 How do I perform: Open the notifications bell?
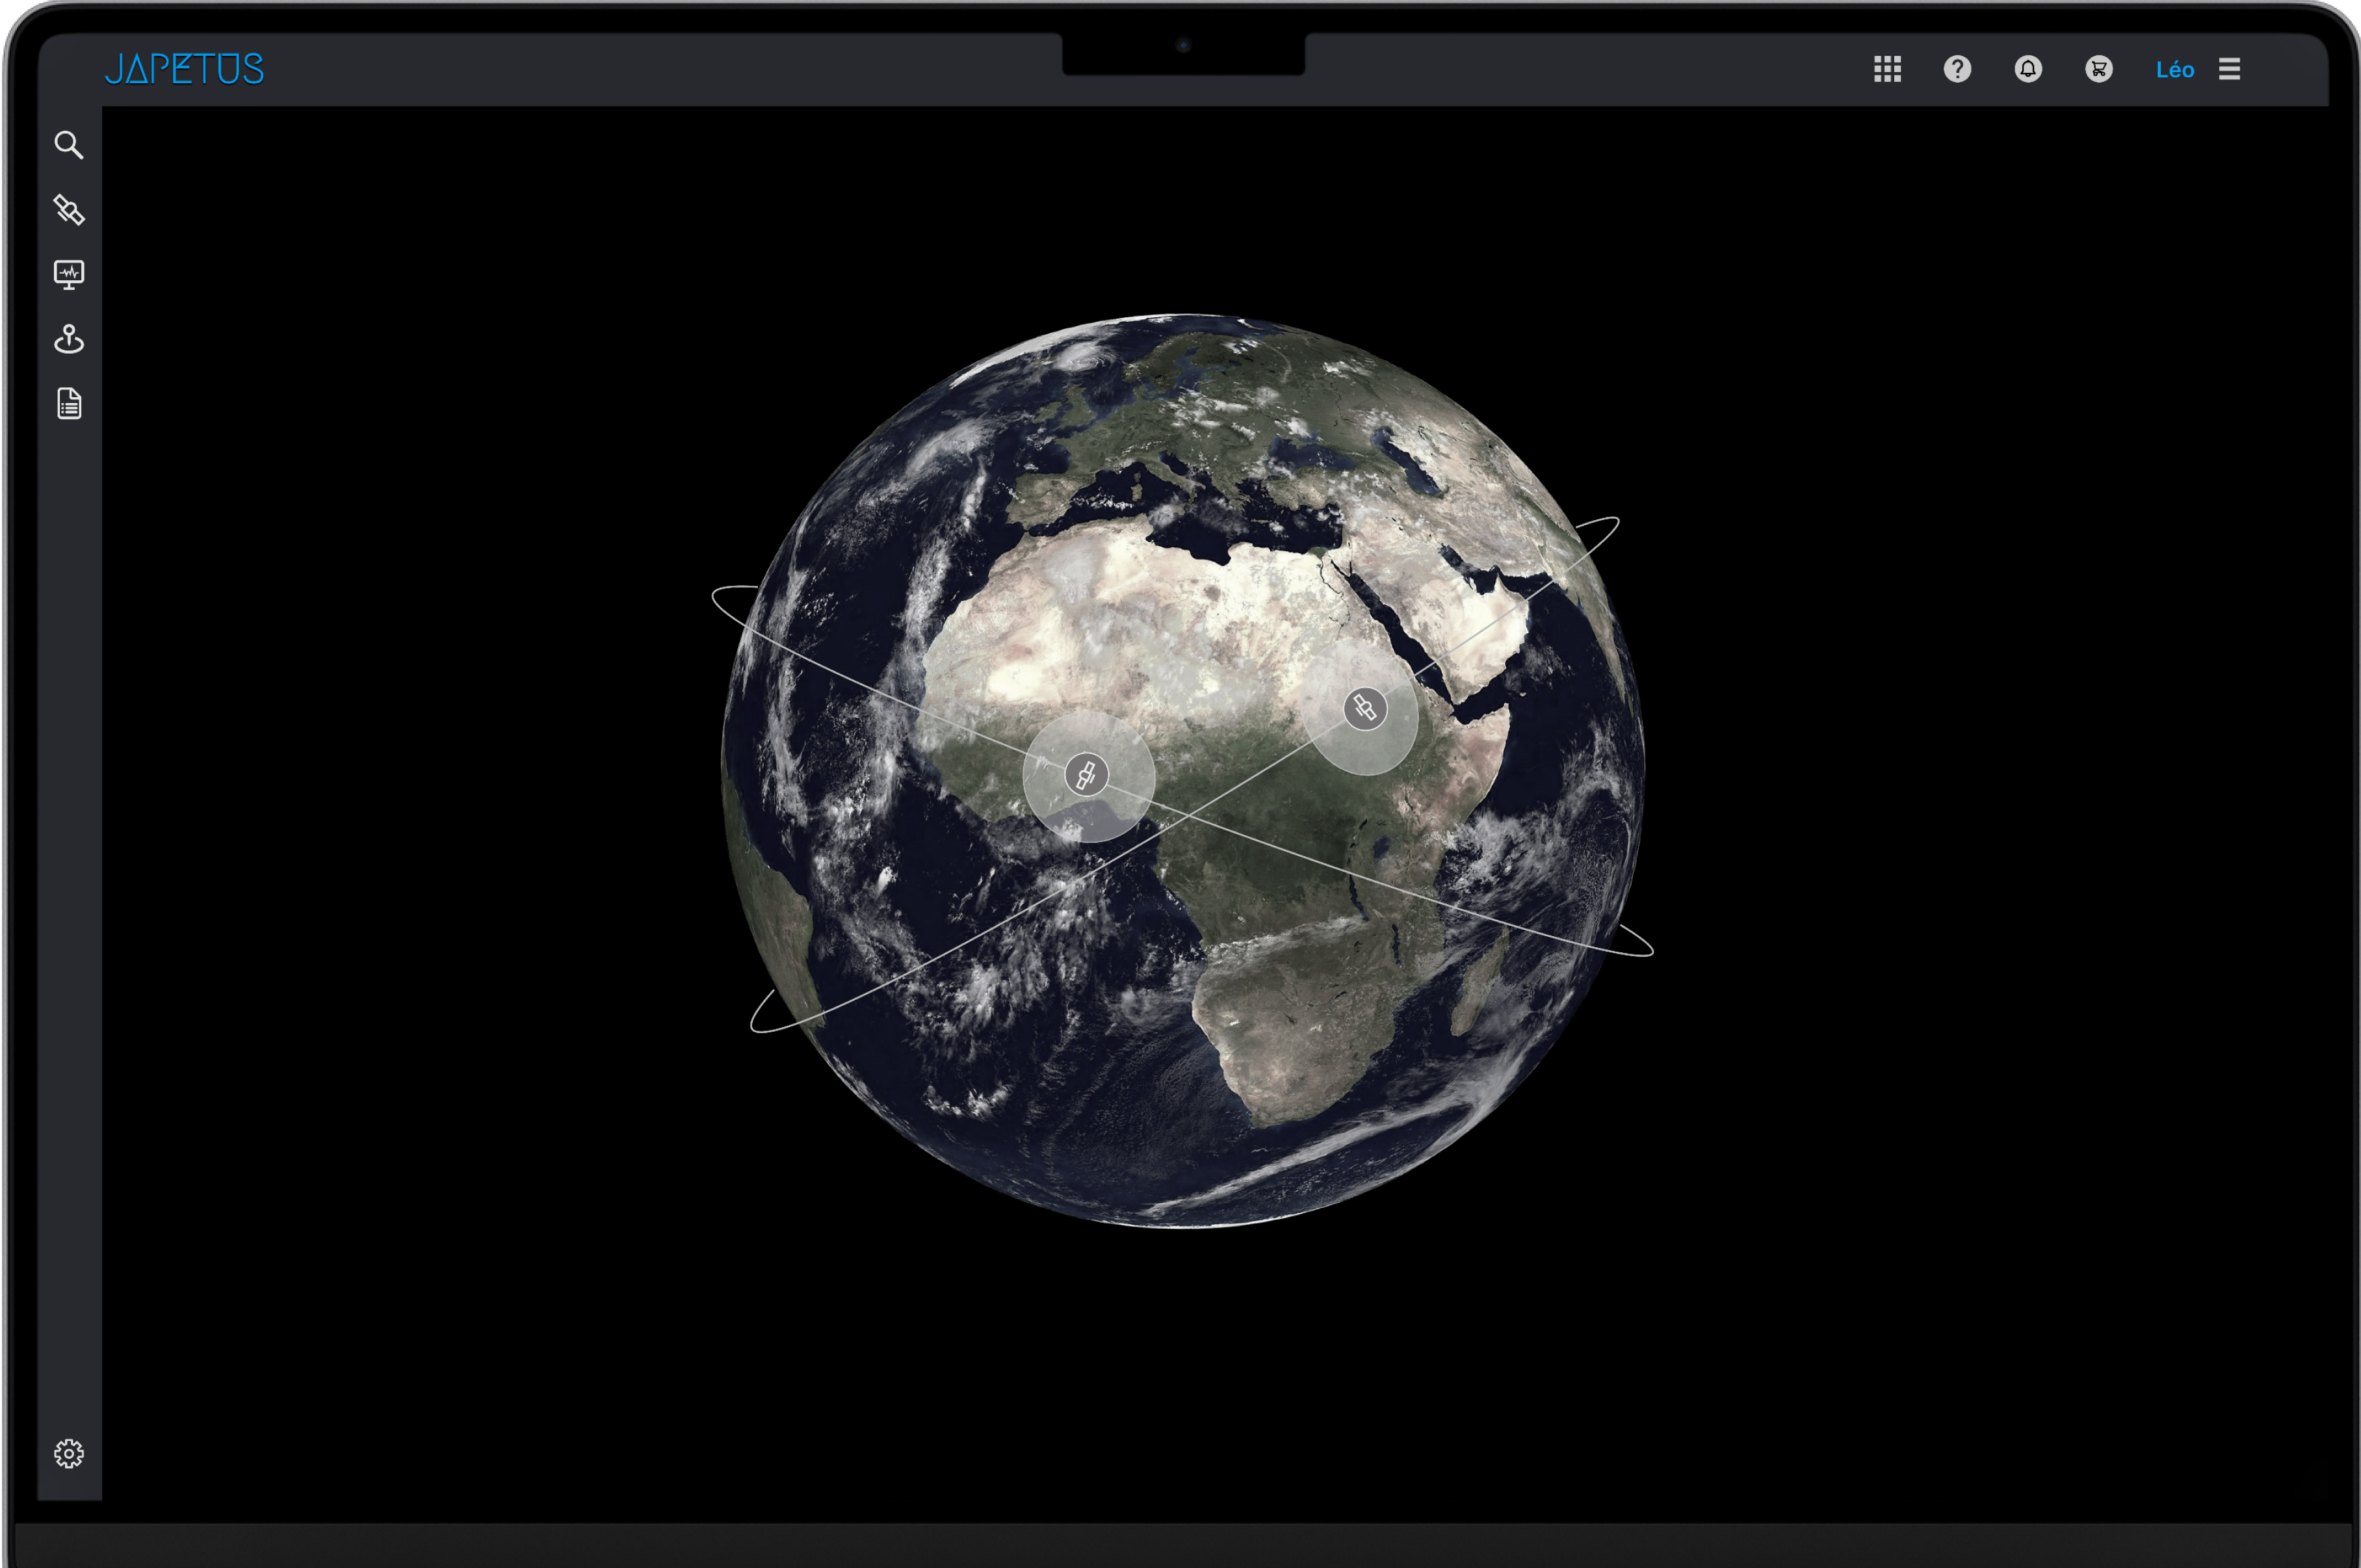tap(2028, 69)
